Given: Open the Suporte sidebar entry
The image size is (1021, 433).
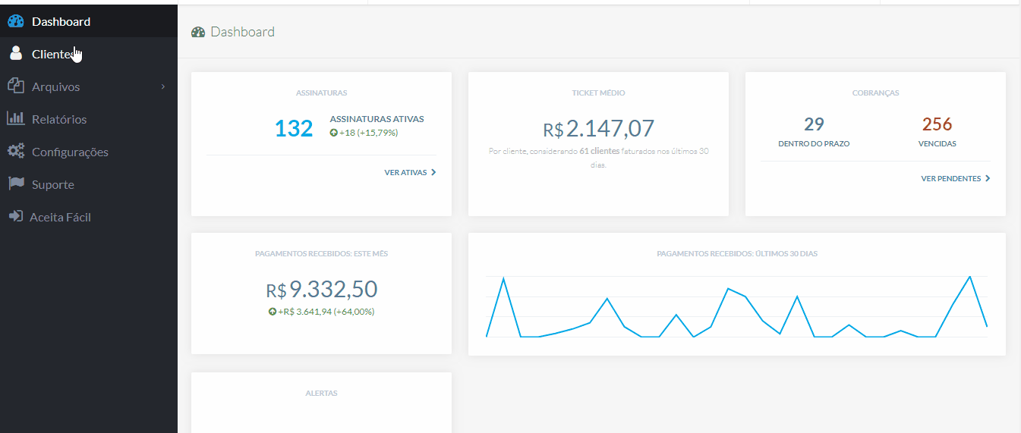Looking at the screenshot, I should (x=53, y=184).
